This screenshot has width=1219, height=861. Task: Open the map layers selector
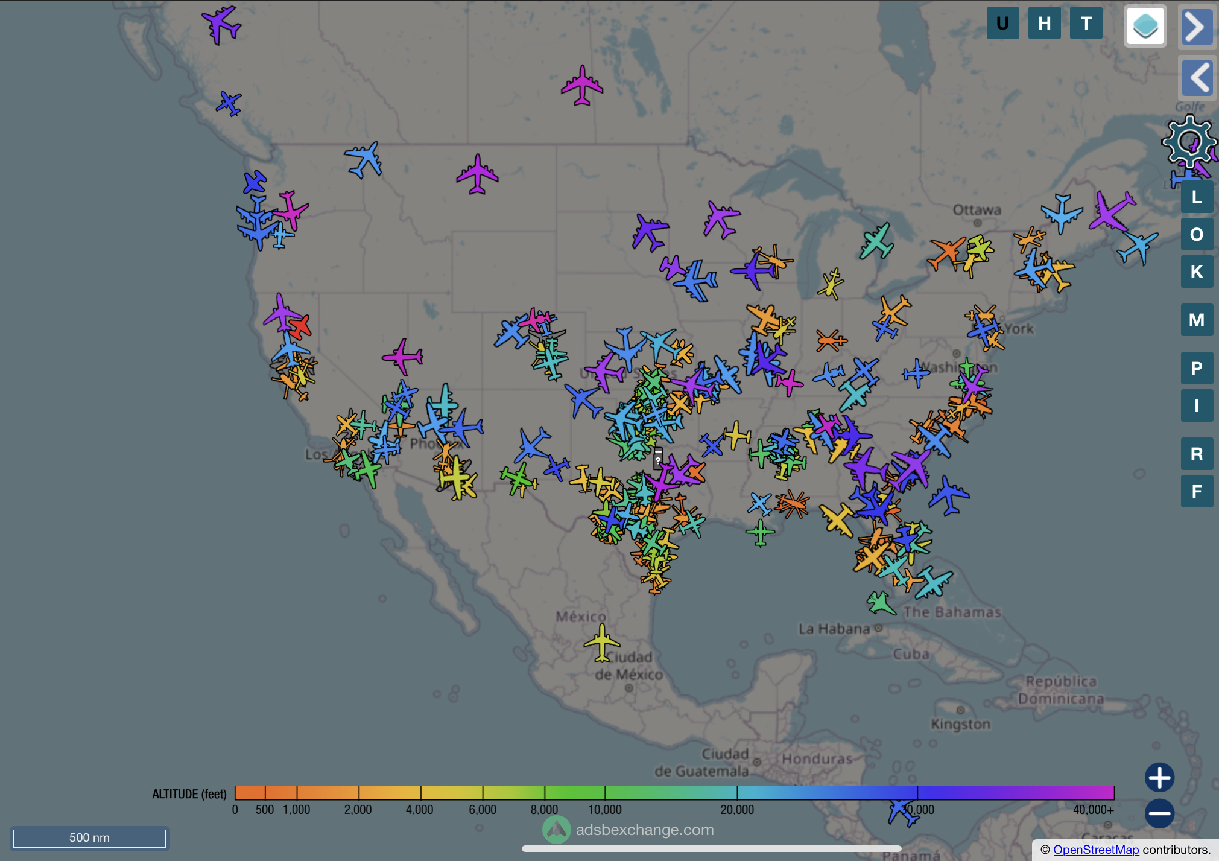(x=1145, y=26)
